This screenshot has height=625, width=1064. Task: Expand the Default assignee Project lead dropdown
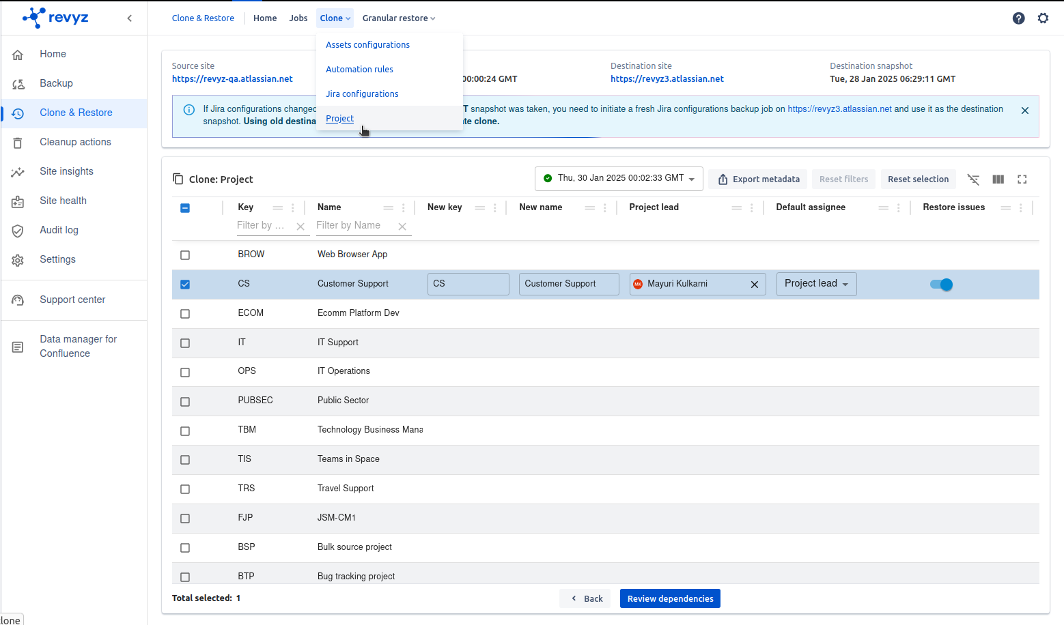pyautogui.click(x=816, y=284)
